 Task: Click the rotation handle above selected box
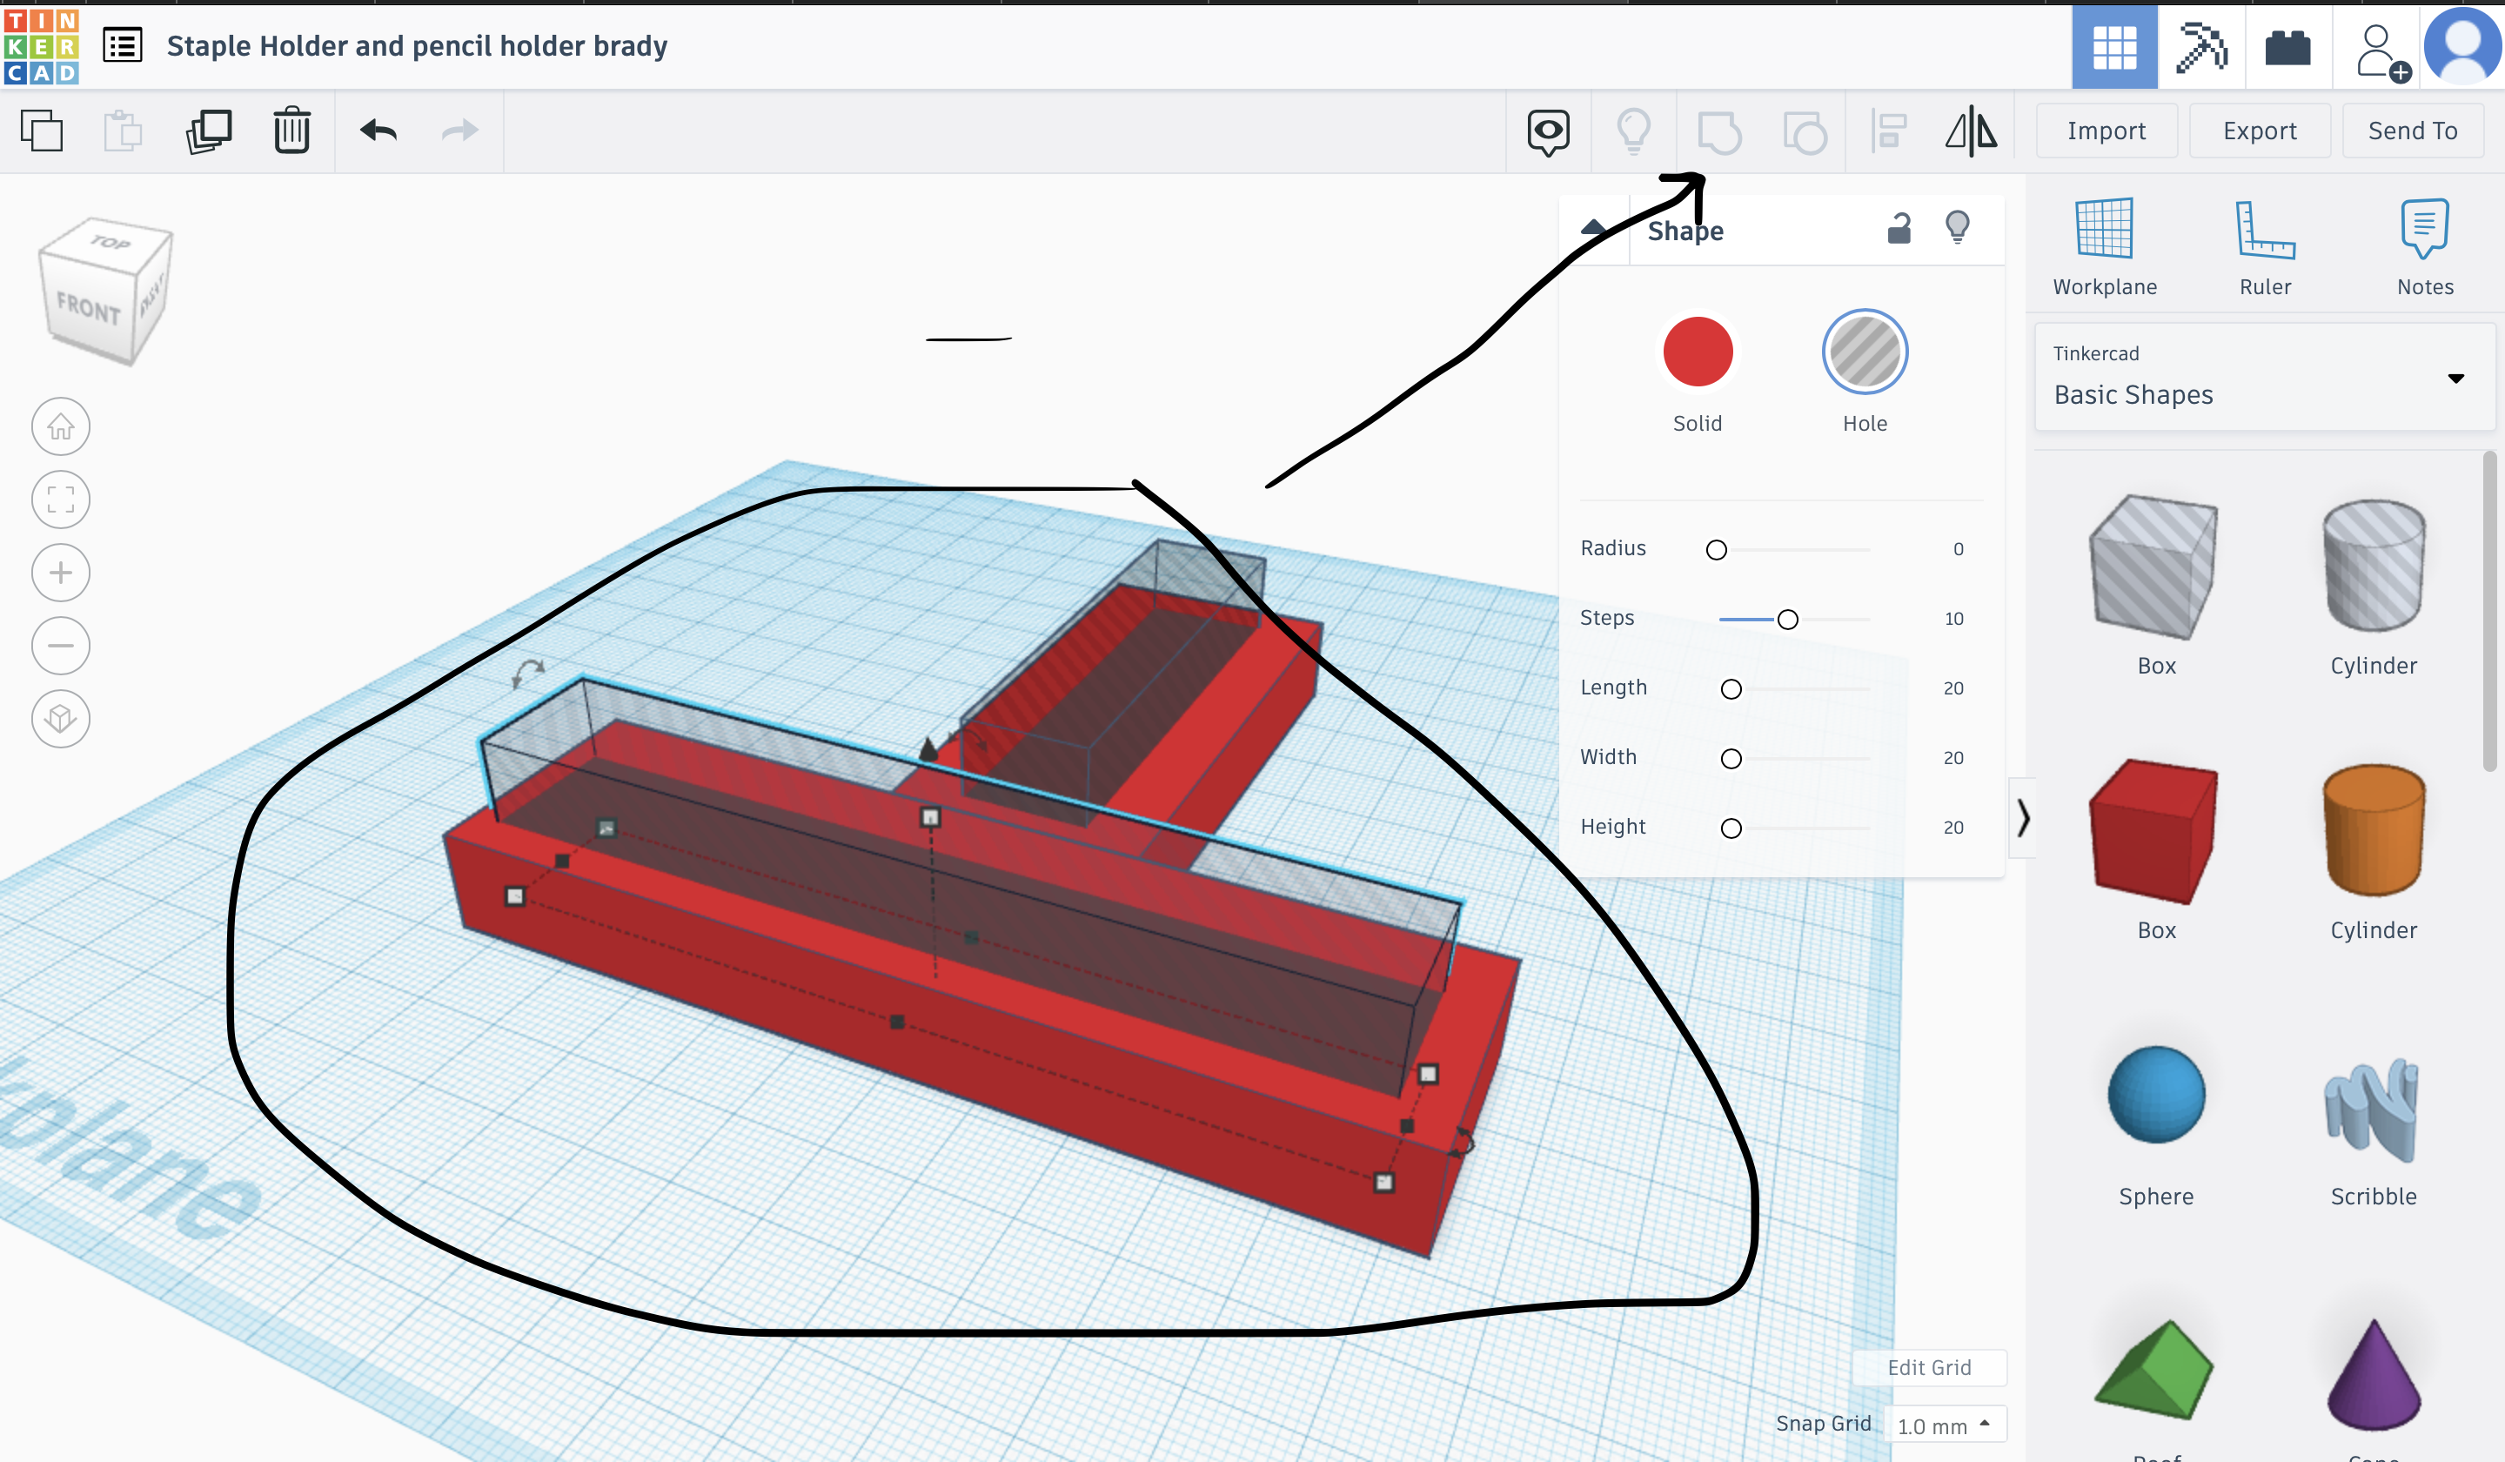(528, 673)
